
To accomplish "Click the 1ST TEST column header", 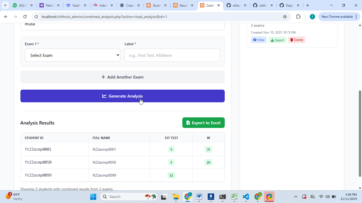I will (171, 138).
